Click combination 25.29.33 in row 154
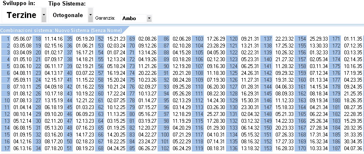Screen dimensions: 364x154 coord(319,39)
